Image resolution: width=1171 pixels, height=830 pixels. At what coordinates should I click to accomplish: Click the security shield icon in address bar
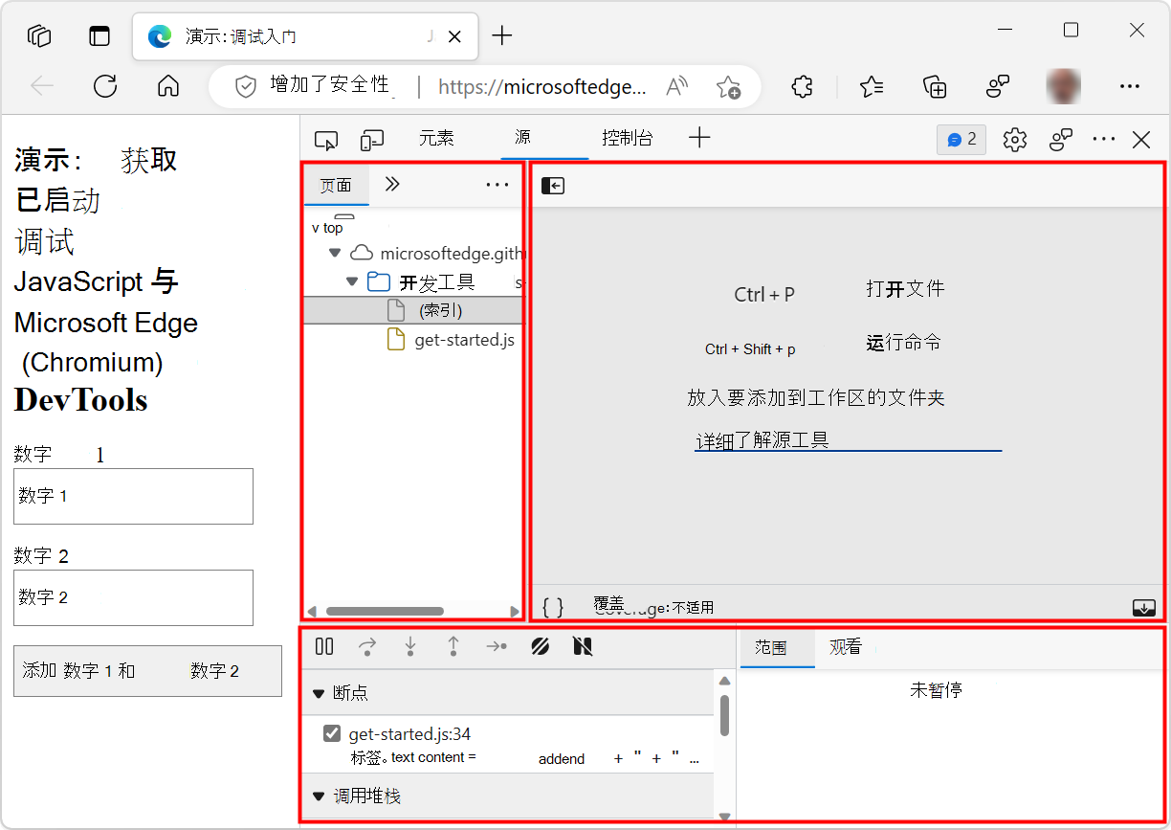click(246, 86)
